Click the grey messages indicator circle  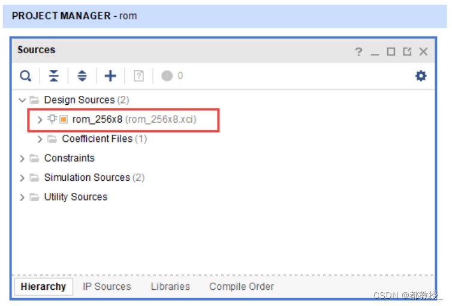[x=167, y=76]
